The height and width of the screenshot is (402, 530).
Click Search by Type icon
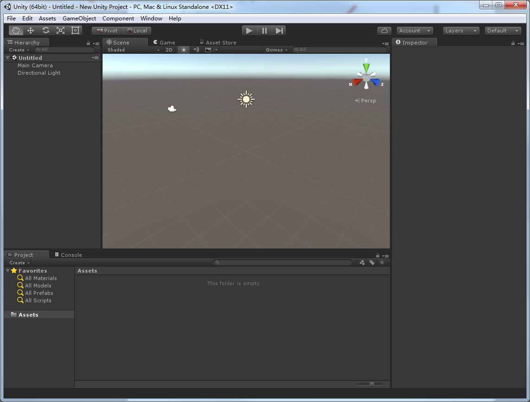pos(362,263)
